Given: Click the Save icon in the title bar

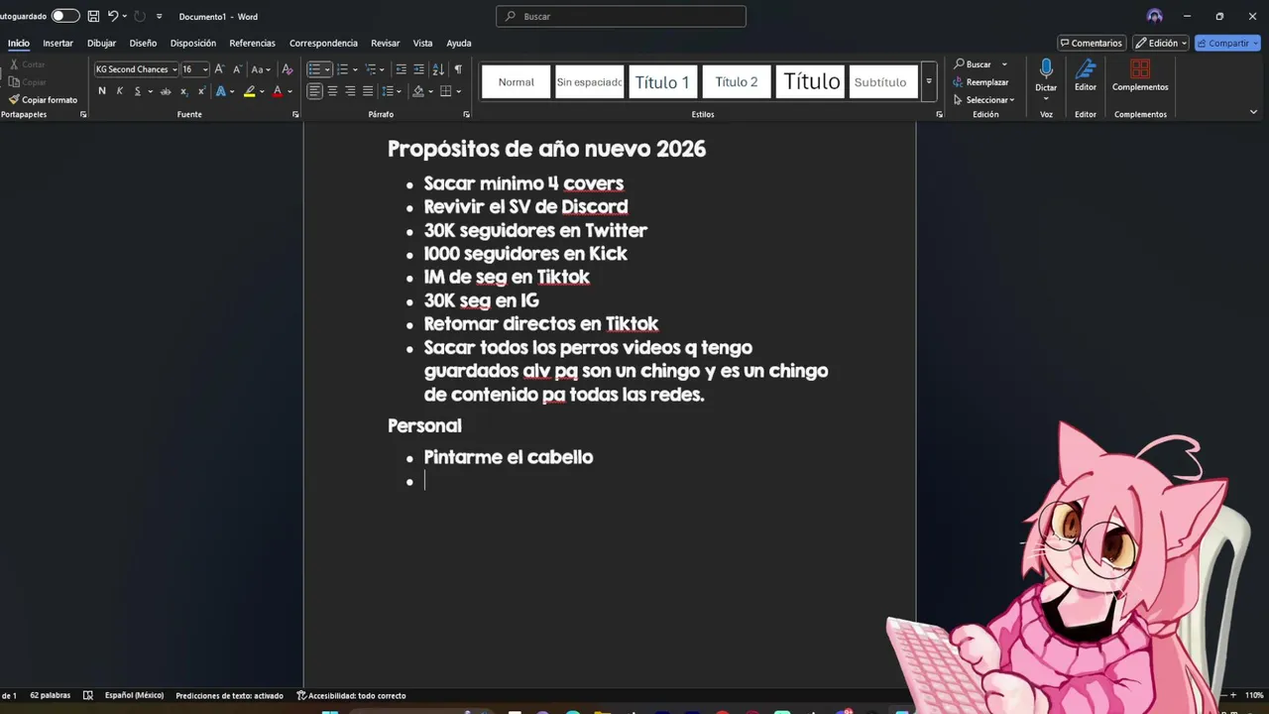Looking at the screenshot, I should click(93, 16).
